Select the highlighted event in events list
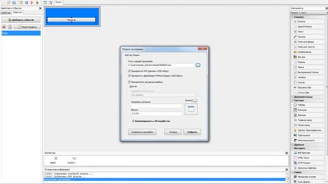This screenshot has width=328, height=184. [21, 33]
